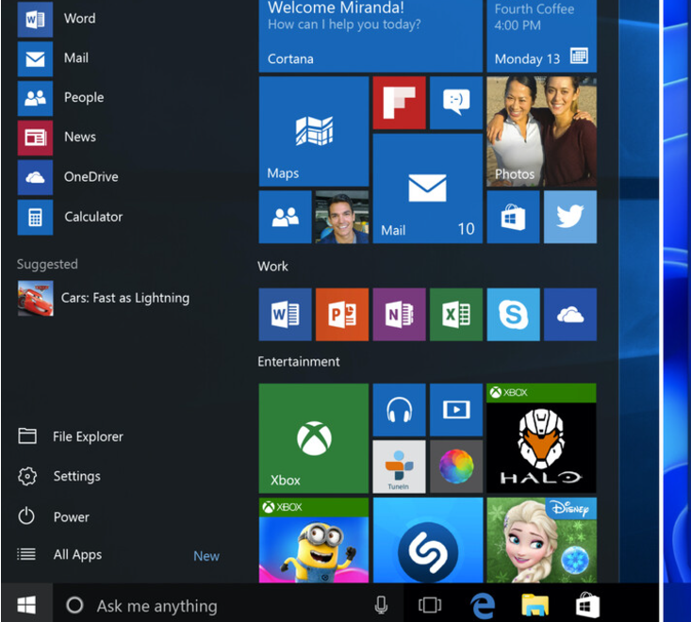The width and height of the screenshot is (691, 622).
Task: Open the red Flipboard tile
Action: coord(400,103)
